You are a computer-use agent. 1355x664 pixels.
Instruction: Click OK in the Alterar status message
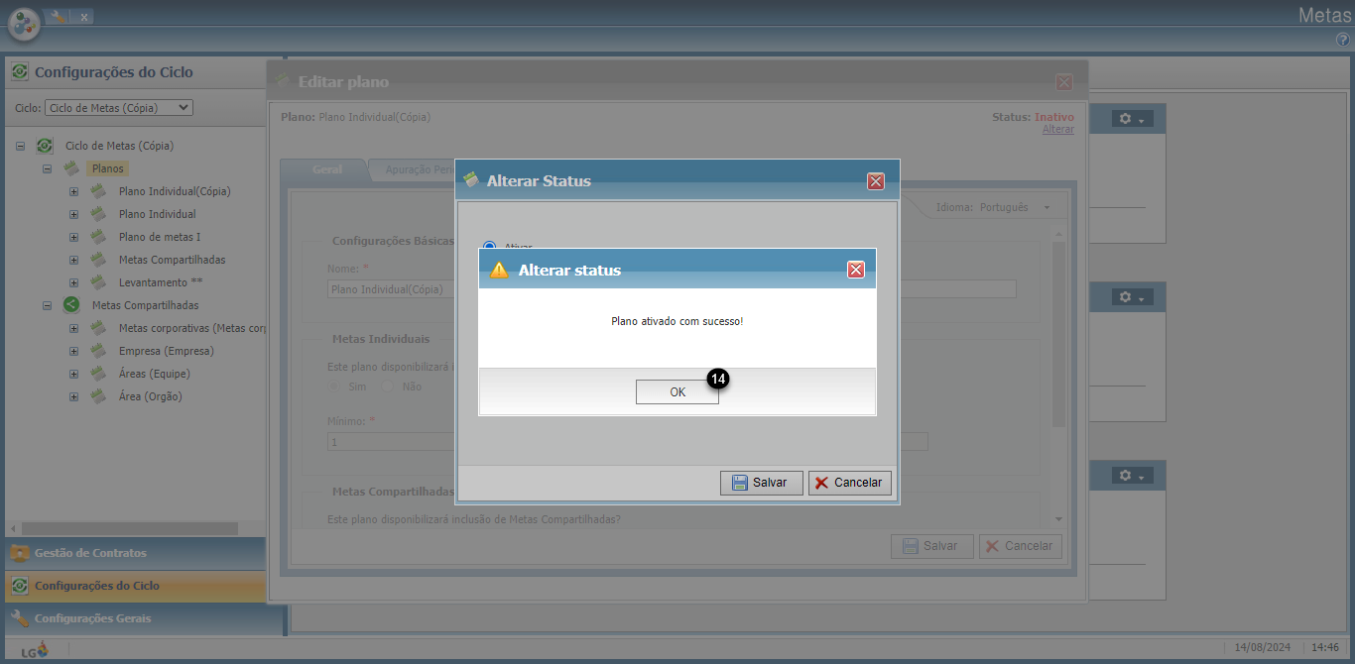click(677, 391)
